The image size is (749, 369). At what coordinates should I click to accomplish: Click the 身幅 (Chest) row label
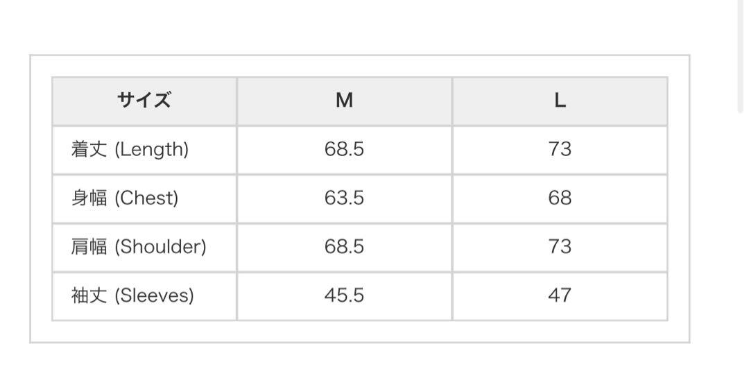coord(125,198)
